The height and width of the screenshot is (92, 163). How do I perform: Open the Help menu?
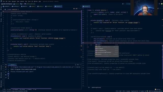(40, 2)
